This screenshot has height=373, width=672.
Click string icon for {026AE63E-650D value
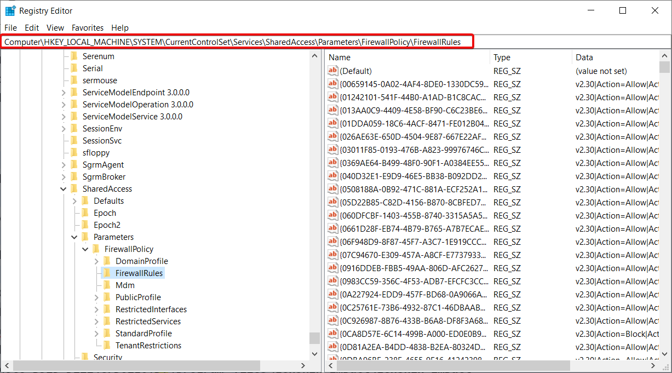tap(333, 136)
